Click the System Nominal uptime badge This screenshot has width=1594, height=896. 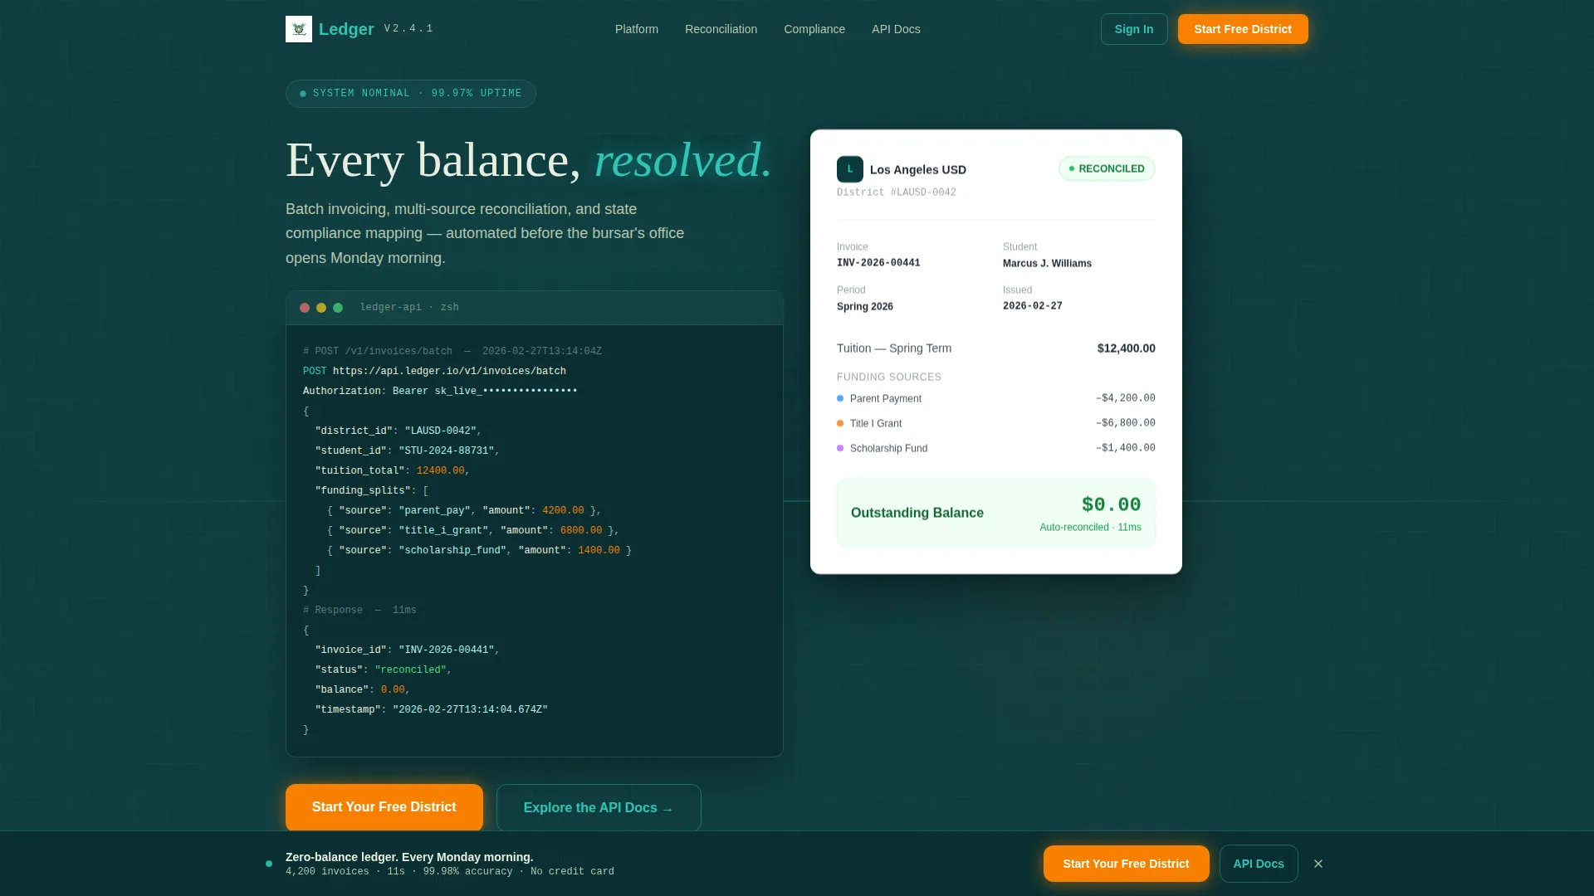pyautogui.click(x=411, y=94)
